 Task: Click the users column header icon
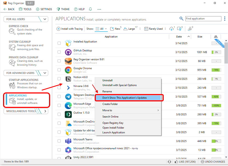pos(216,37)
